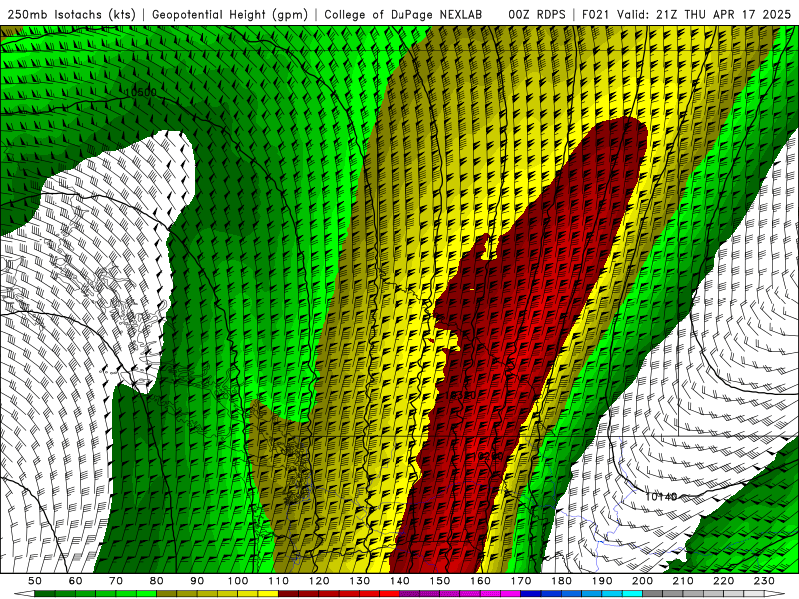The height and width of the screenshot is (599, 799).
Task: Click the purple swatch right of the 140 tick
Action: 409,594
